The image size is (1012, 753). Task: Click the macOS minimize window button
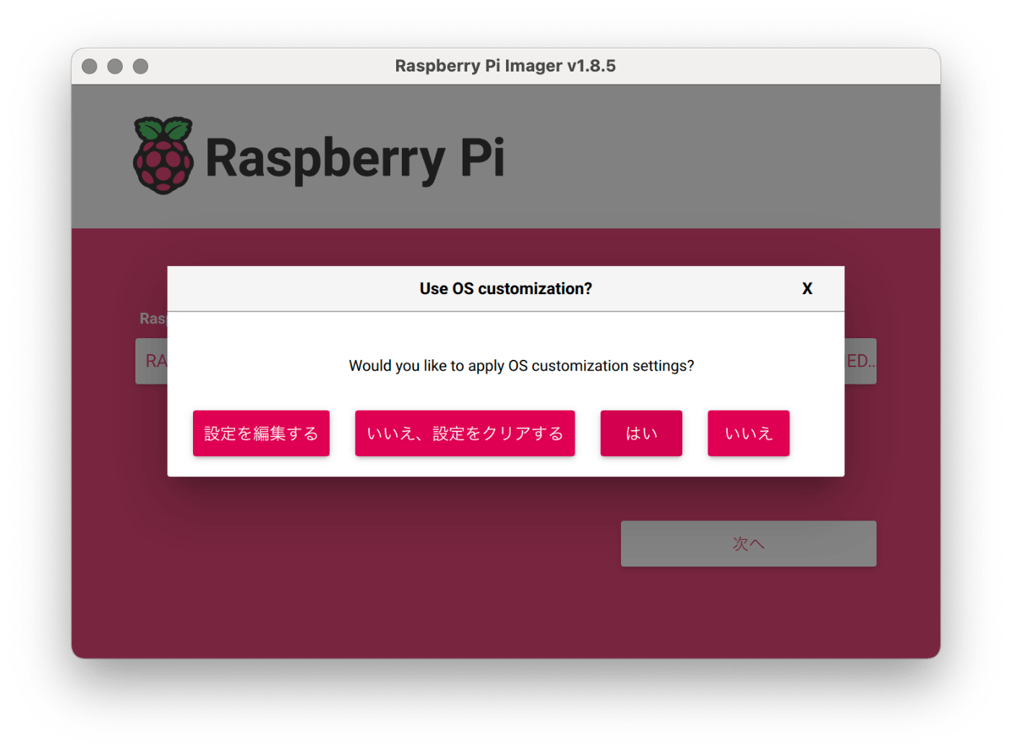tap(115, 66)
